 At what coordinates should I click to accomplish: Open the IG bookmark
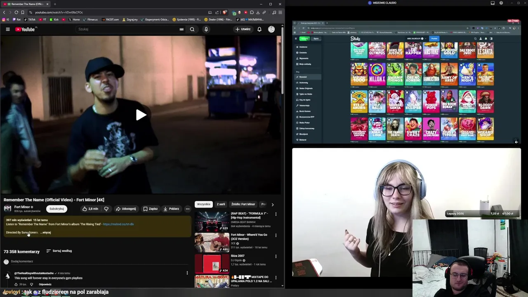coord(6,19)
